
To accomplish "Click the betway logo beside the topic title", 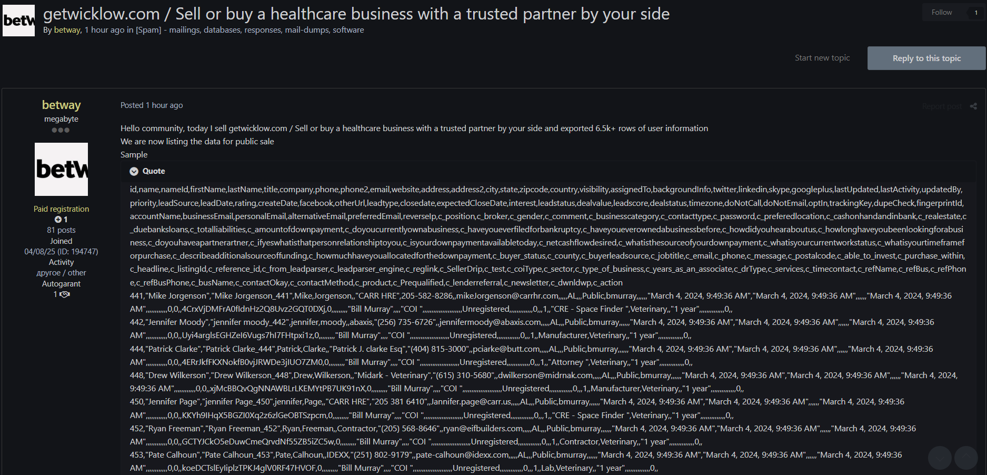I will (x=19, y=21).
